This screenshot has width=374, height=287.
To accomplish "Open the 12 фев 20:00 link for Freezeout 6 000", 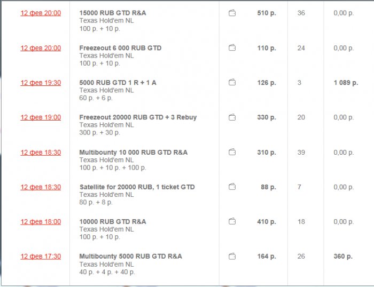I will [x=41, y=48].
